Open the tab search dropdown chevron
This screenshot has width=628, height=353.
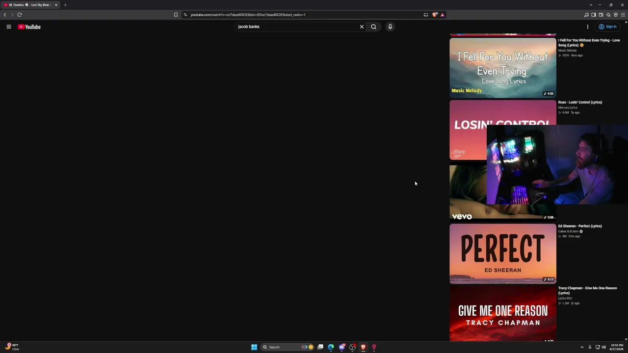coord(591,5)
